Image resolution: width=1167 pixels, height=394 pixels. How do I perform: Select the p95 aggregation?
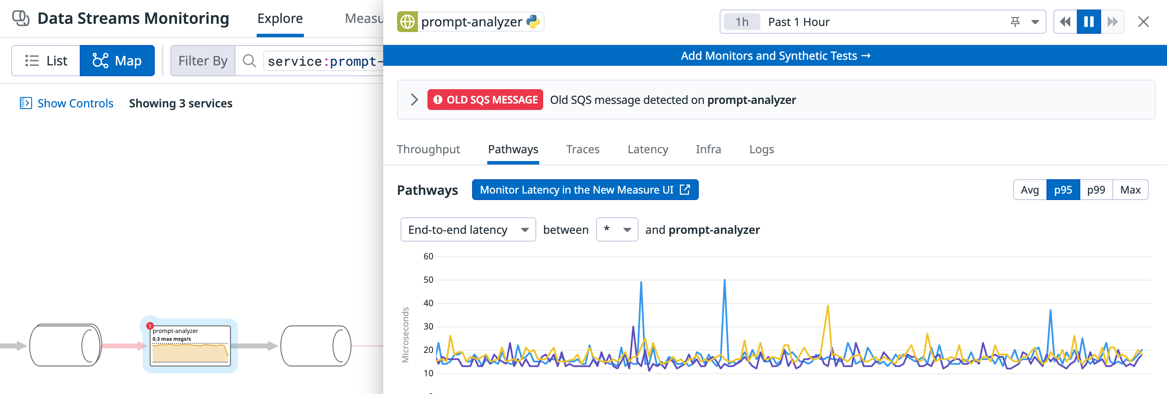tap(1063, 190)
